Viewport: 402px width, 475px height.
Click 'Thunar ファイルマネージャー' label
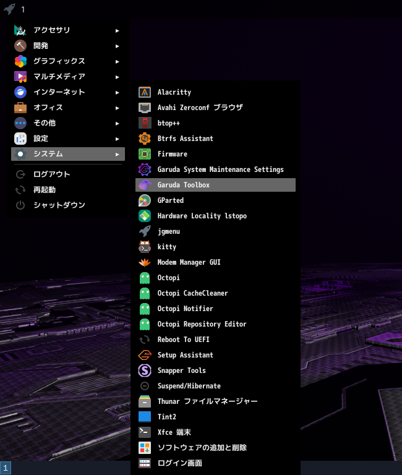pos(207,401)
